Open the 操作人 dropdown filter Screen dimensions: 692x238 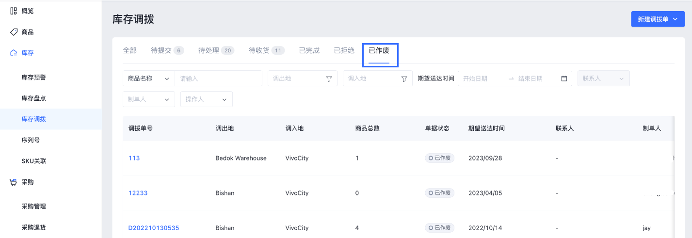[x=207, y=99]
